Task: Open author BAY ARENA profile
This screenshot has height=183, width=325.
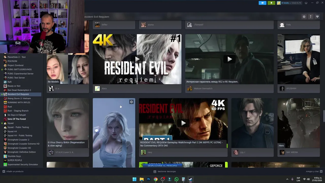Action: 292,152
